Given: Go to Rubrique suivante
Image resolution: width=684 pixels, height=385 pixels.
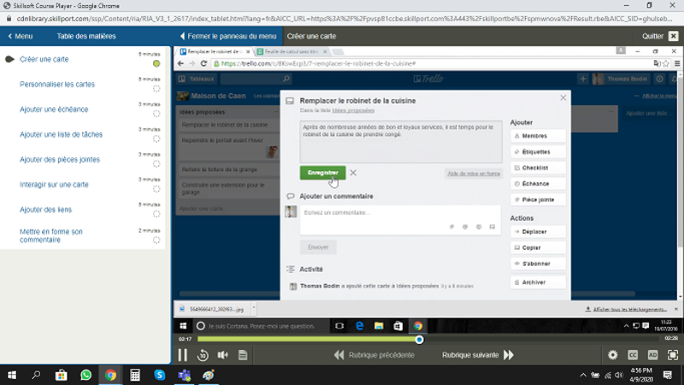Looking at the screenshot, I should 478,355.
